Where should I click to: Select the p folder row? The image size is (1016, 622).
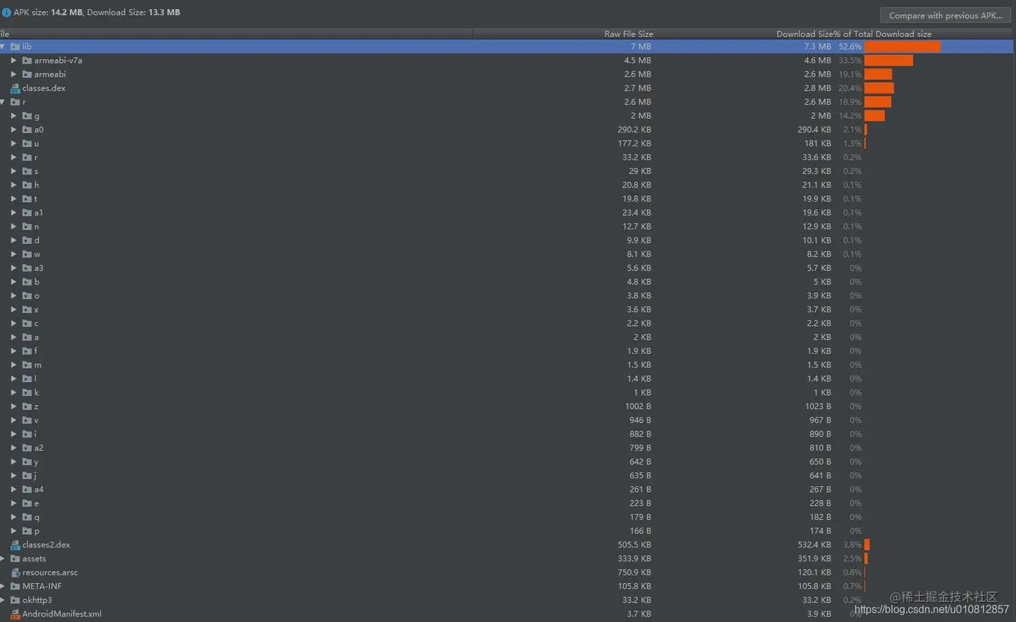tap(508, 531)
